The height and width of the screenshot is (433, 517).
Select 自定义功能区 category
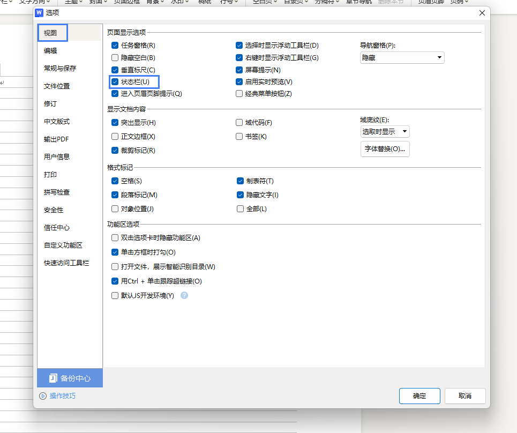[x=63, y=245]
